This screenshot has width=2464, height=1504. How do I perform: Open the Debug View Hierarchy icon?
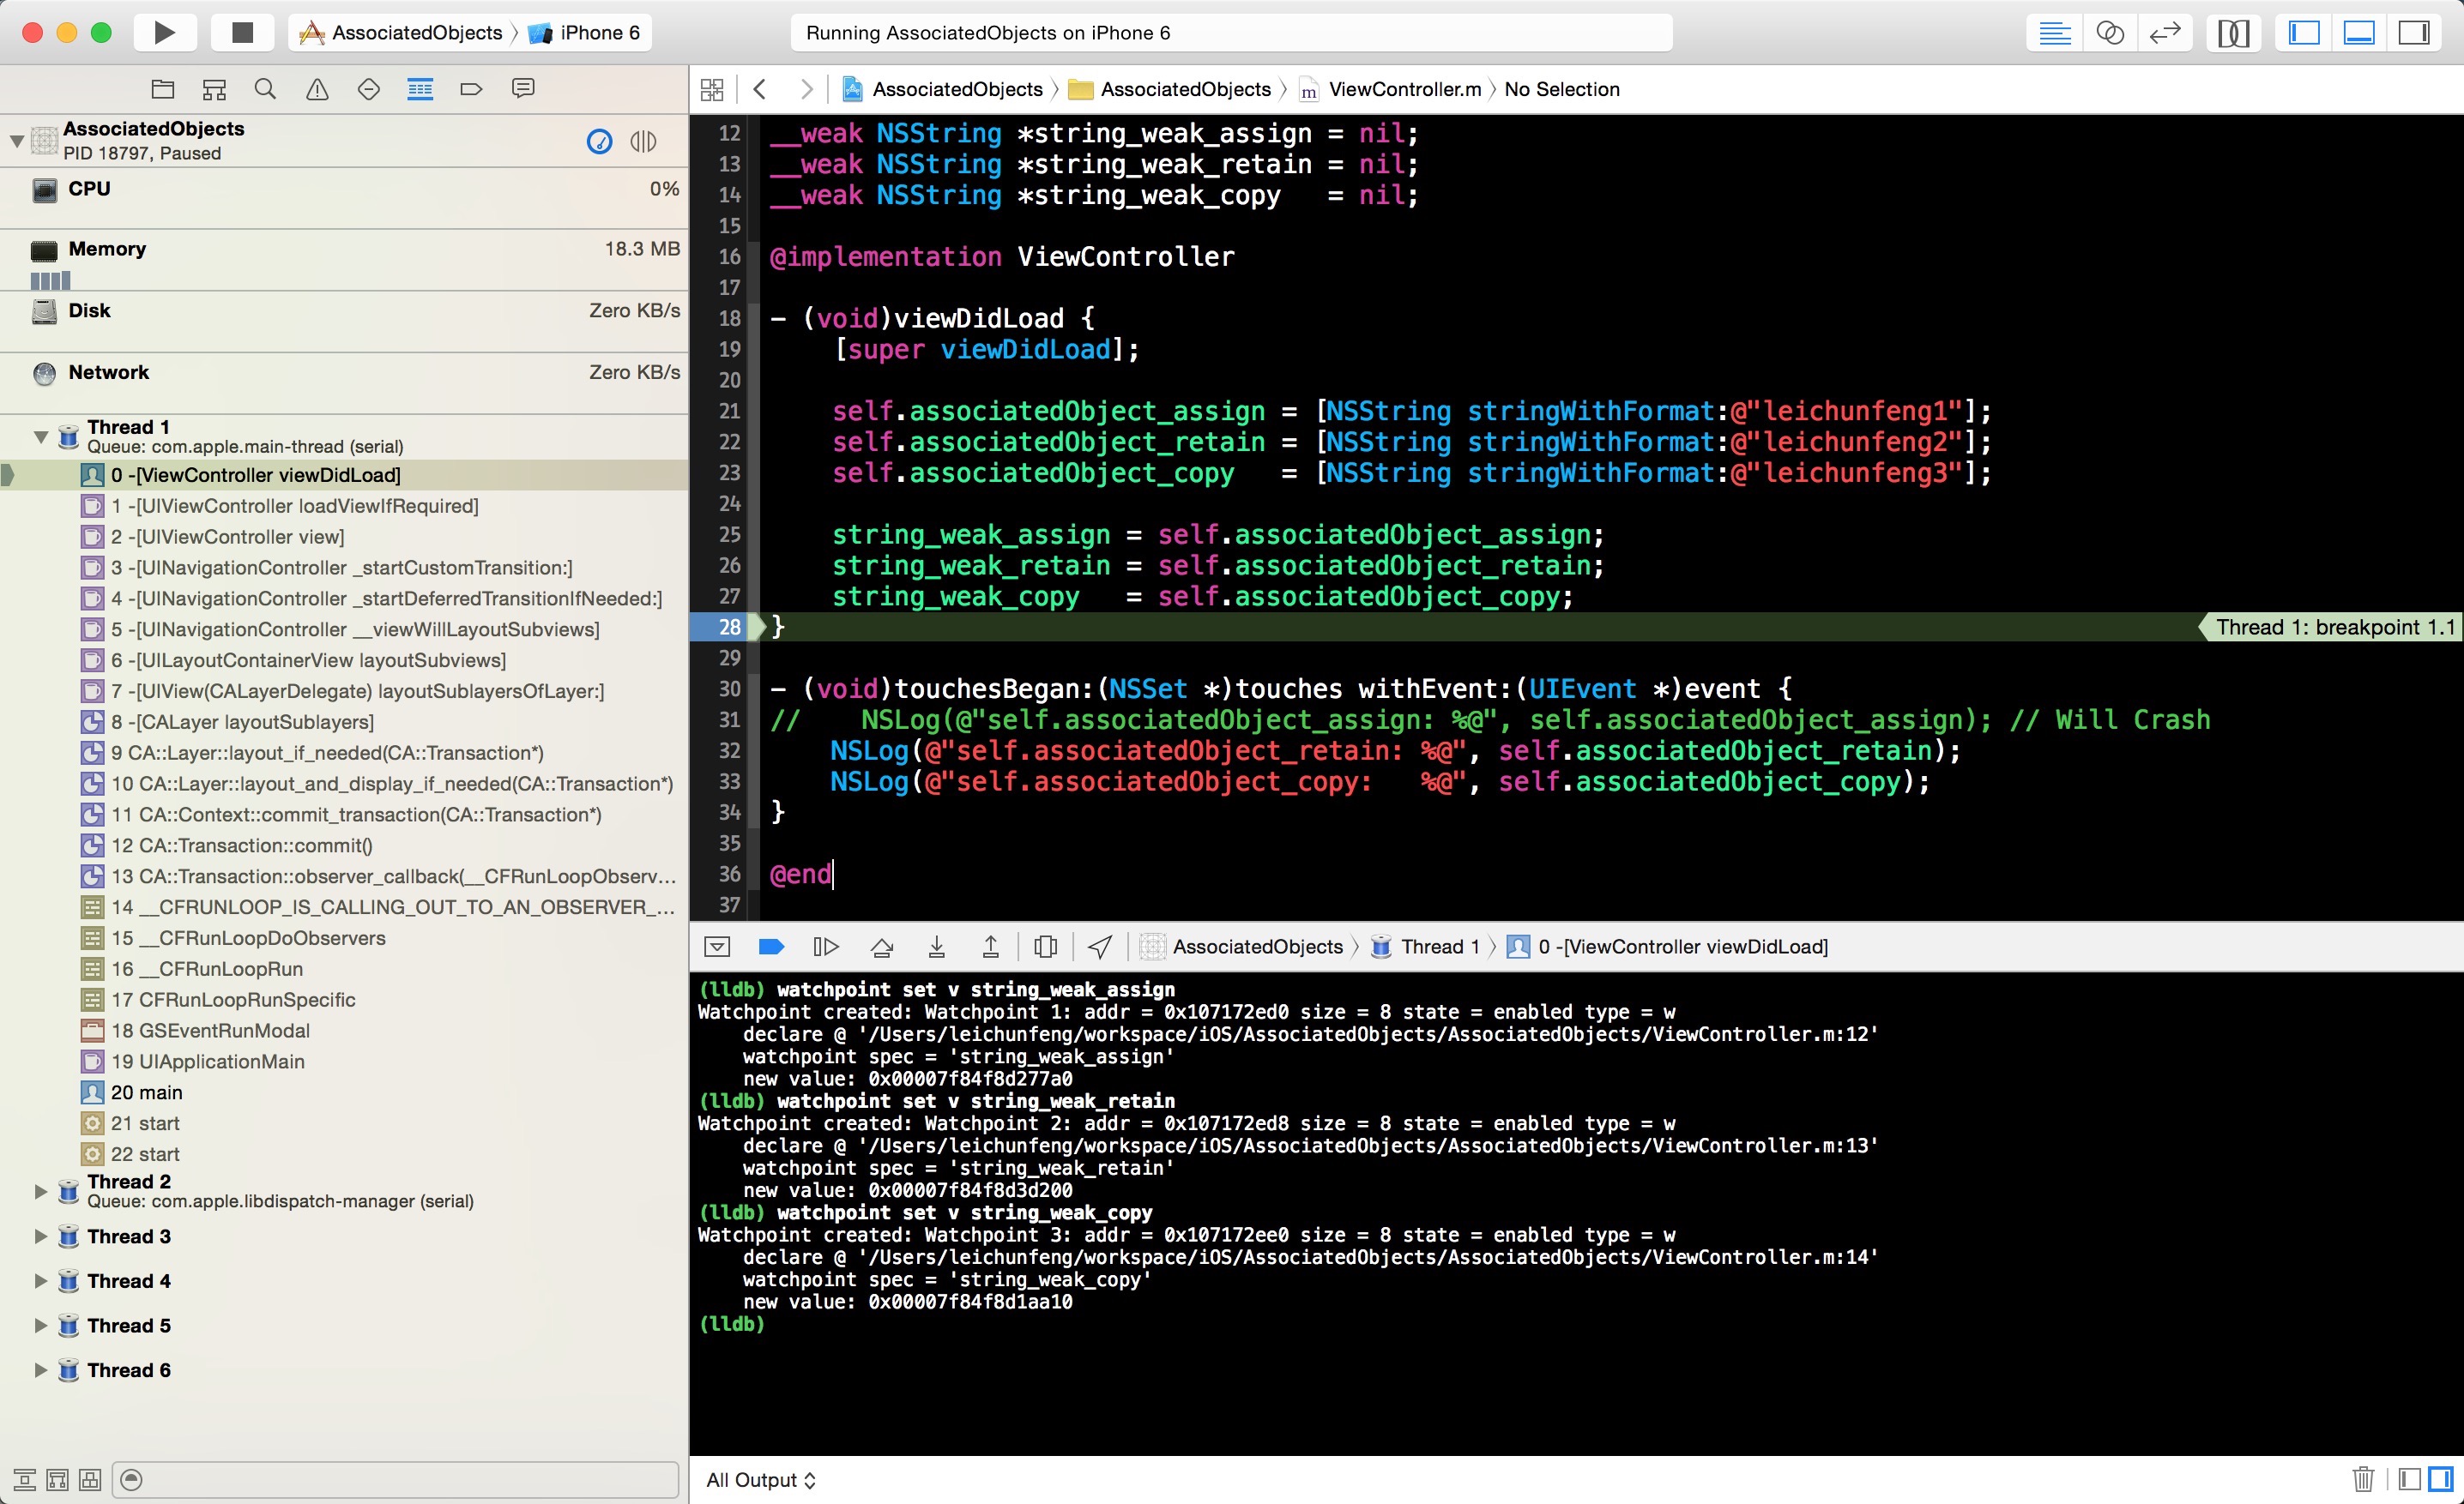click(x=1045, y=947)
